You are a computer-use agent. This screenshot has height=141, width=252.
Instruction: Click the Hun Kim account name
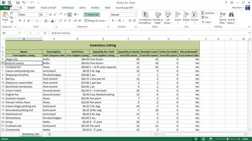pyautogui.click(x=237, y=7)
